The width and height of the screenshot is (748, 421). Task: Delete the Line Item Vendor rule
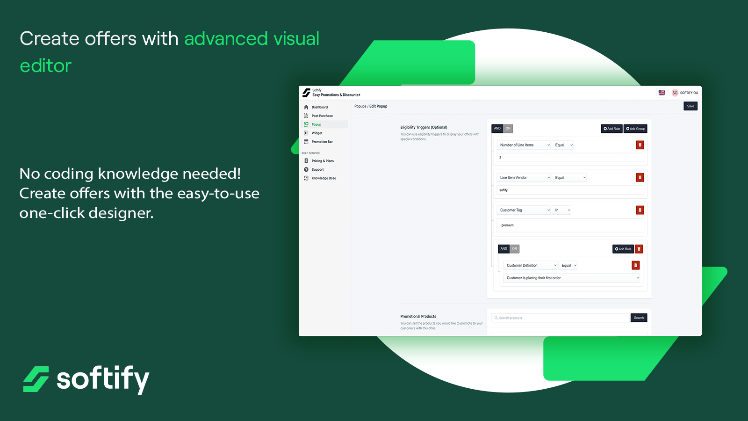coord(640,177)
